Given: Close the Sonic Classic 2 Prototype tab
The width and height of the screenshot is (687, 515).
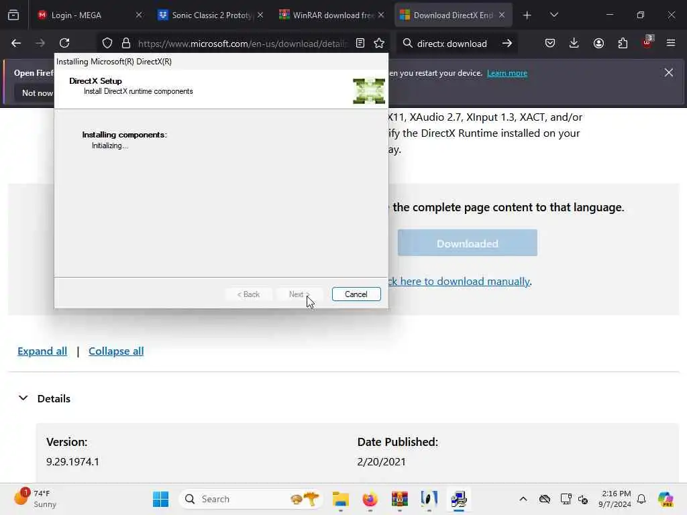Looking at the screenshot, I should [x=260, y=15].
